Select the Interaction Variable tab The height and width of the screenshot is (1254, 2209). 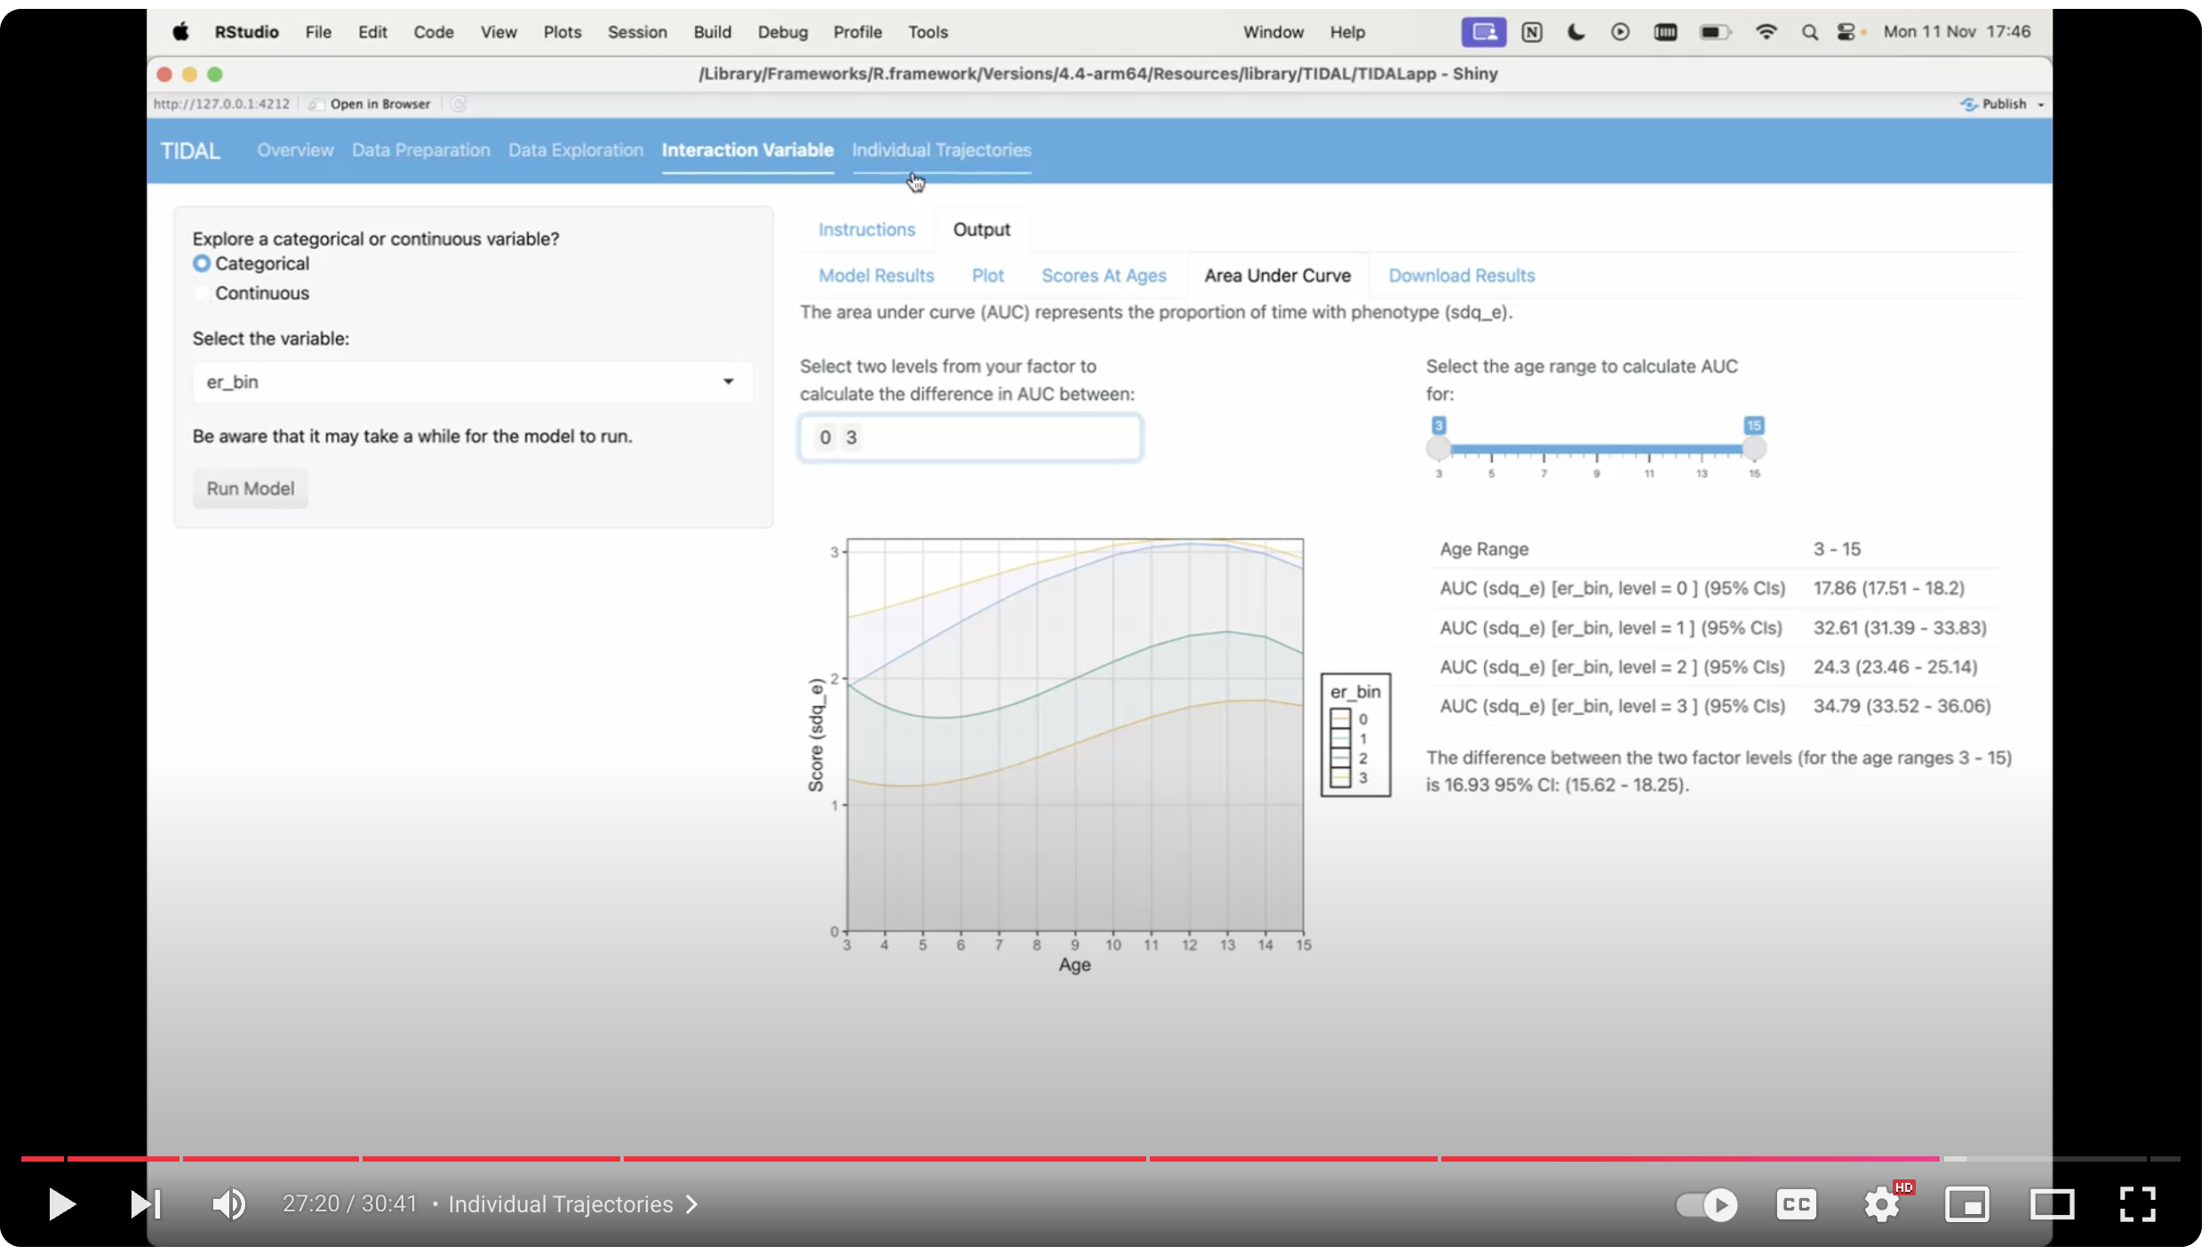click(747, 150)
